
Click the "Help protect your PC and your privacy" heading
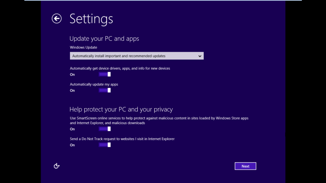(121, 110)
